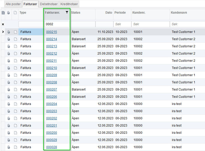Screen dimensions: 205x151
Task: Open invoice link 000215
Action: point(52,32)
